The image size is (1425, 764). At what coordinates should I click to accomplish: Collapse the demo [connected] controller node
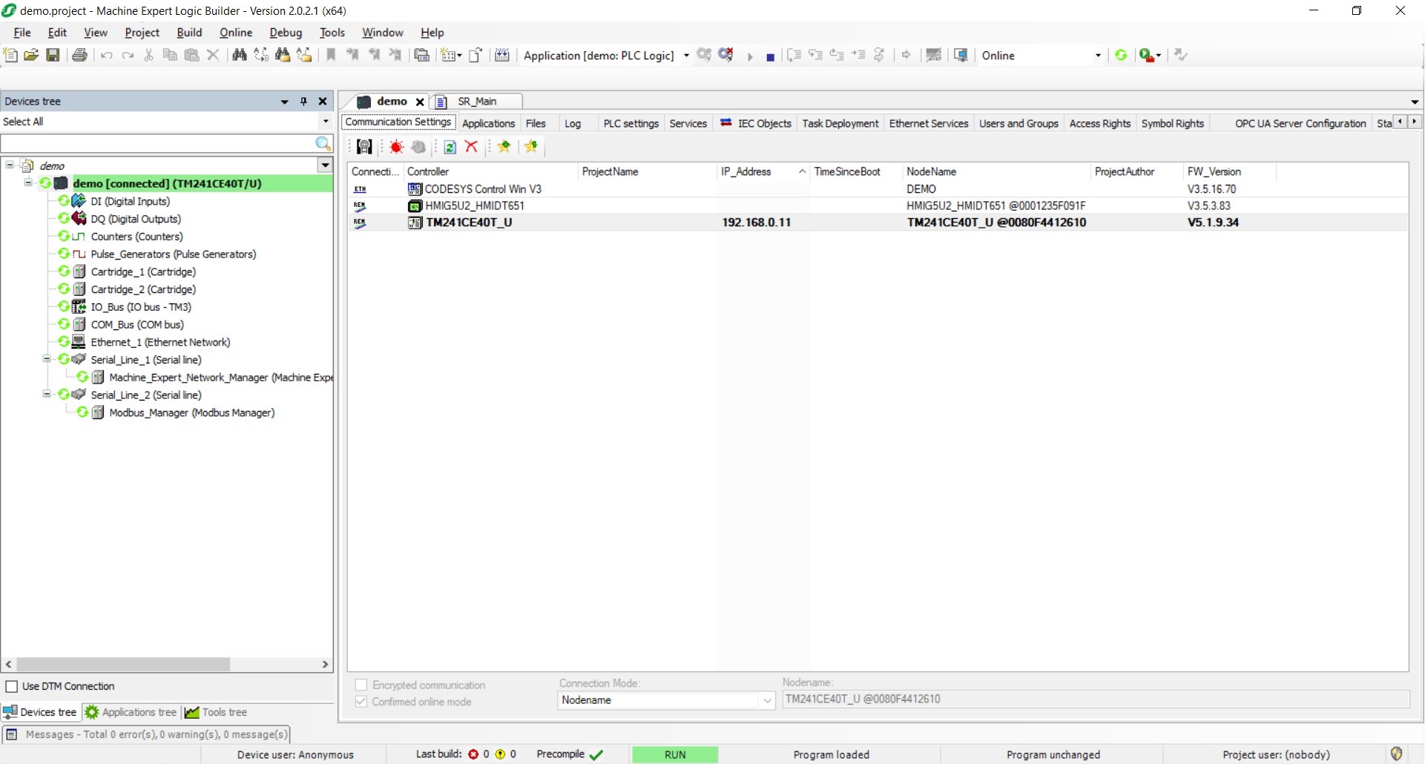(28, 182)
